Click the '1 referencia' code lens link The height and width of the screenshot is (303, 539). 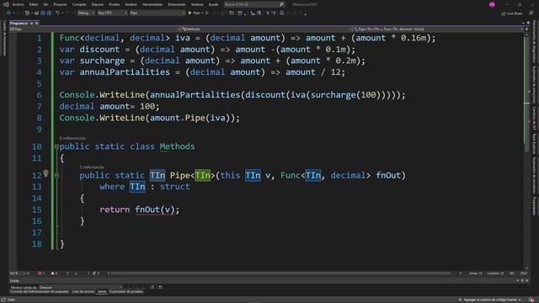click(92, 167)
